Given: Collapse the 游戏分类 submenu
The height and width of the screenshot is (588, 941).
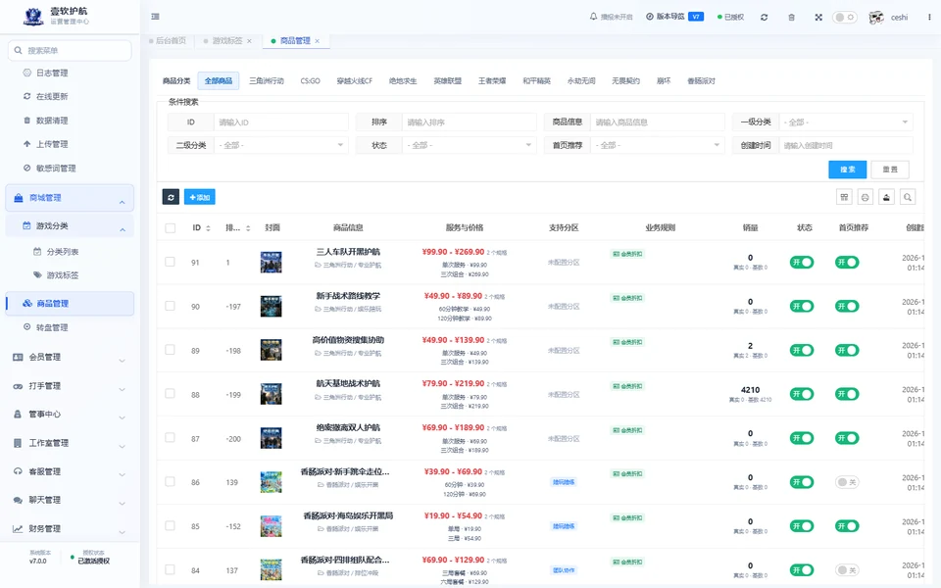Looking at the screenshot, I should (x=70, y=226).
